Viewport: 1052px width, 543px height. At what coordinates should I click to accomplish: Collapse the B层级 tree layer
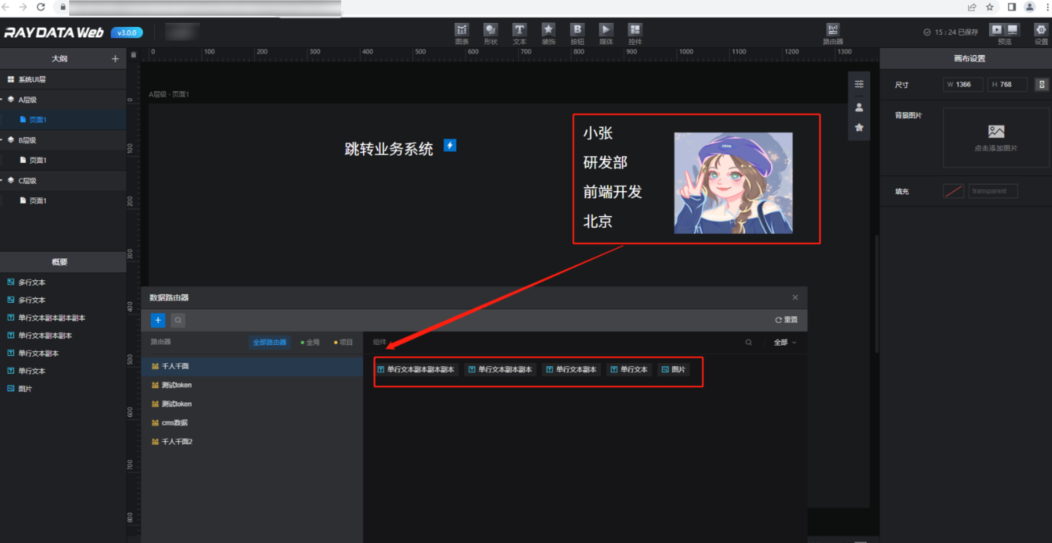pos(2,140)
